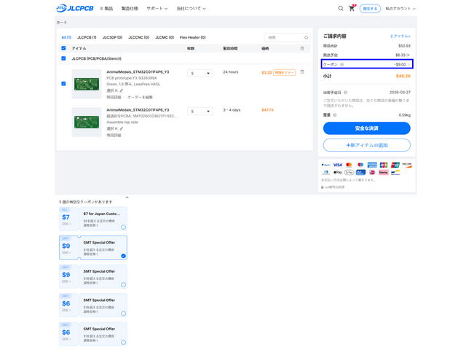The image size is (466, 350).
Task: Click the PayPal payment icon
Action: tap(325, 165)
